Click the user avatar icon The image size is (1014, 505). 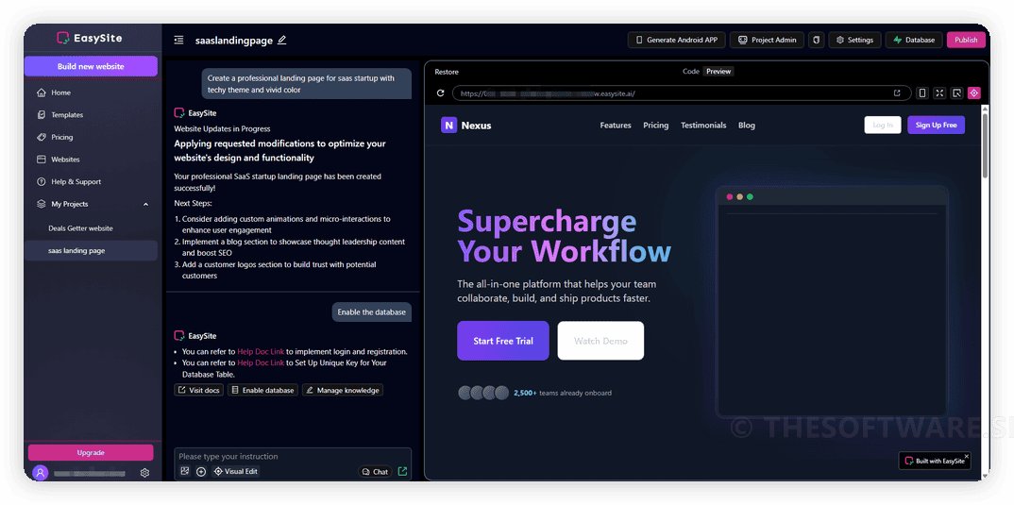(40, 473)
